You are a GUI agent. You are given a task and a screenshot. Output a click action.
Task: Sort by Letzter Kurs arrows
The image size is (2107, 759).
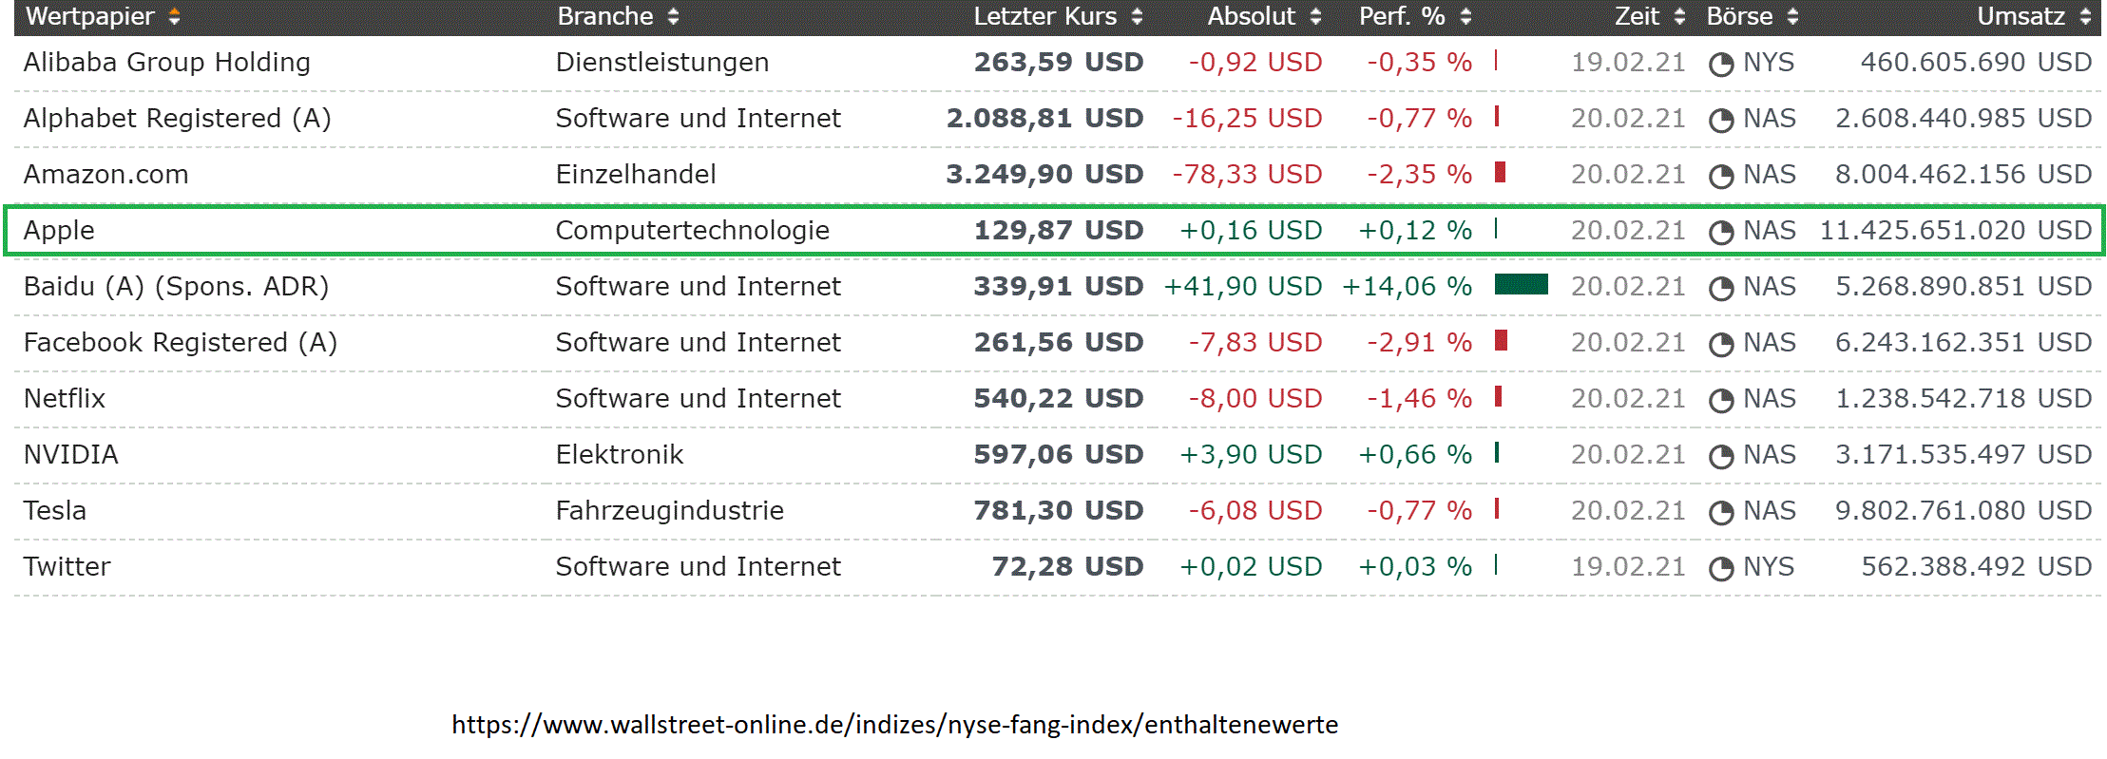tap(1137, 17)
